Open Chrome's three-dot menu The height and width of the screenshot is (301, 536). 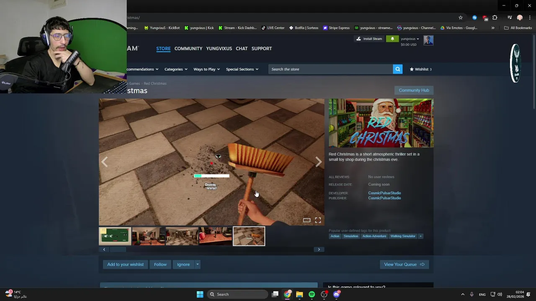coord(530,18)
